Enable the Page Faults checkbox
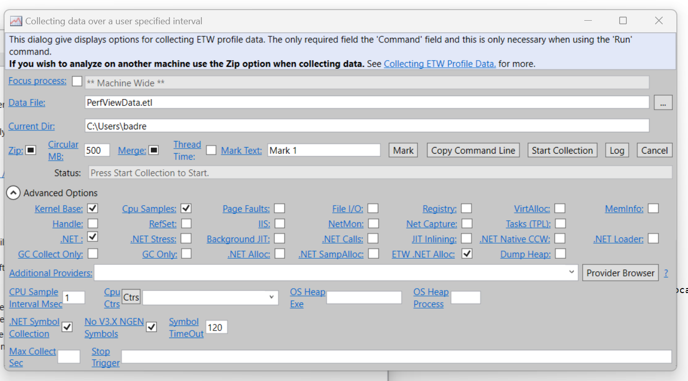The width and height of the screenshot is (688, 381). click(x=279, y=208)
